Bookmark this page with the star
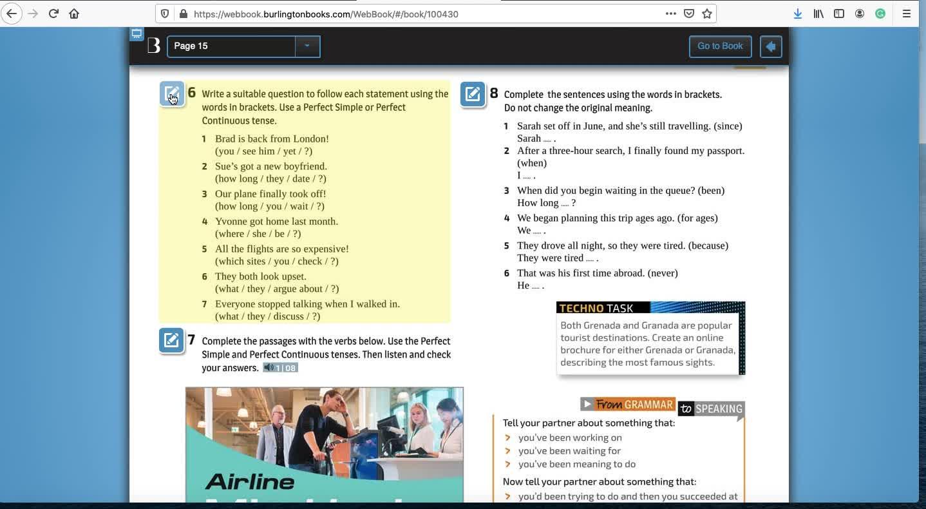 (x=707, y=14)
